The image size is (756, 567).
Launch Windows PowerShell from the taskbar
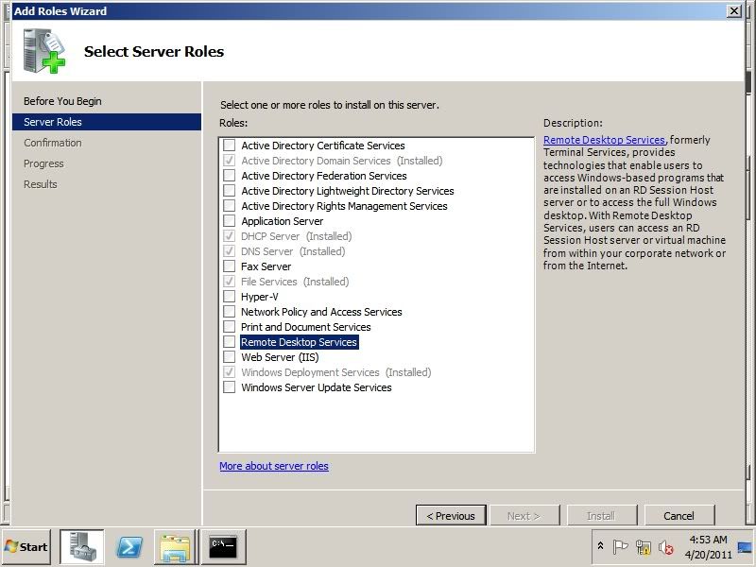pos(129,546)
